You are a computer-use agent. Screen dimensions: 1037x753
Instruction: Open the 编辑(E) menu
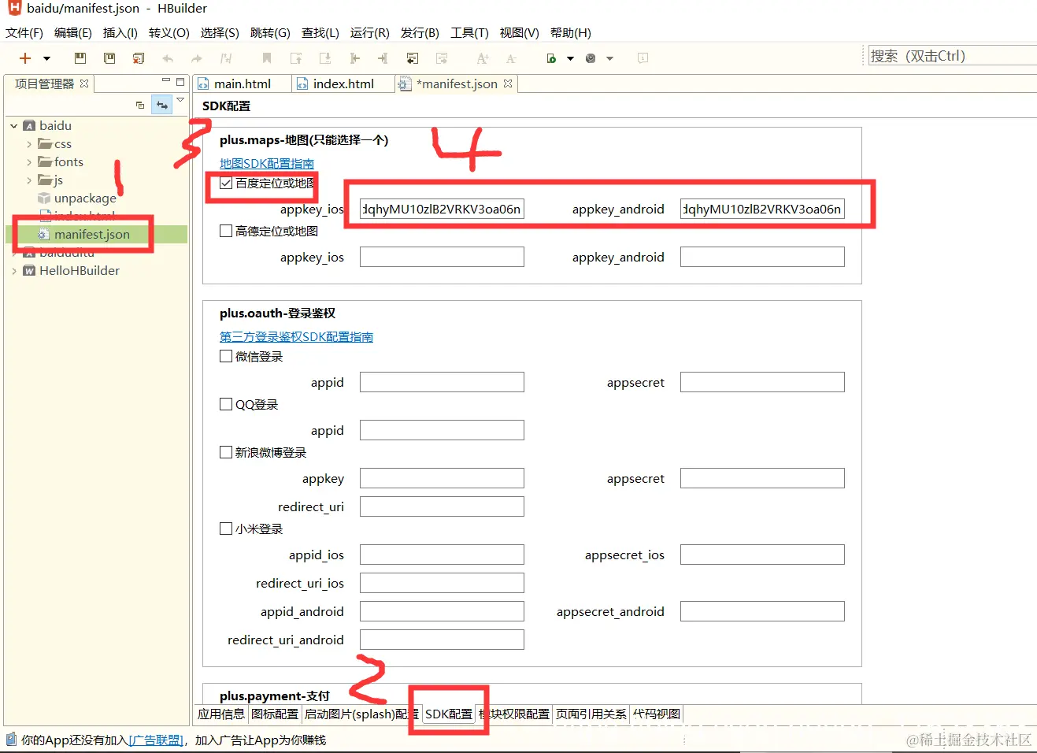tap(73, 33)
